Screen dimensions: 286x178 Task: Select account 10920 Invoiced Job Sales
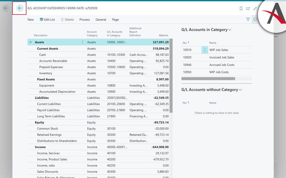pos(217,57)
